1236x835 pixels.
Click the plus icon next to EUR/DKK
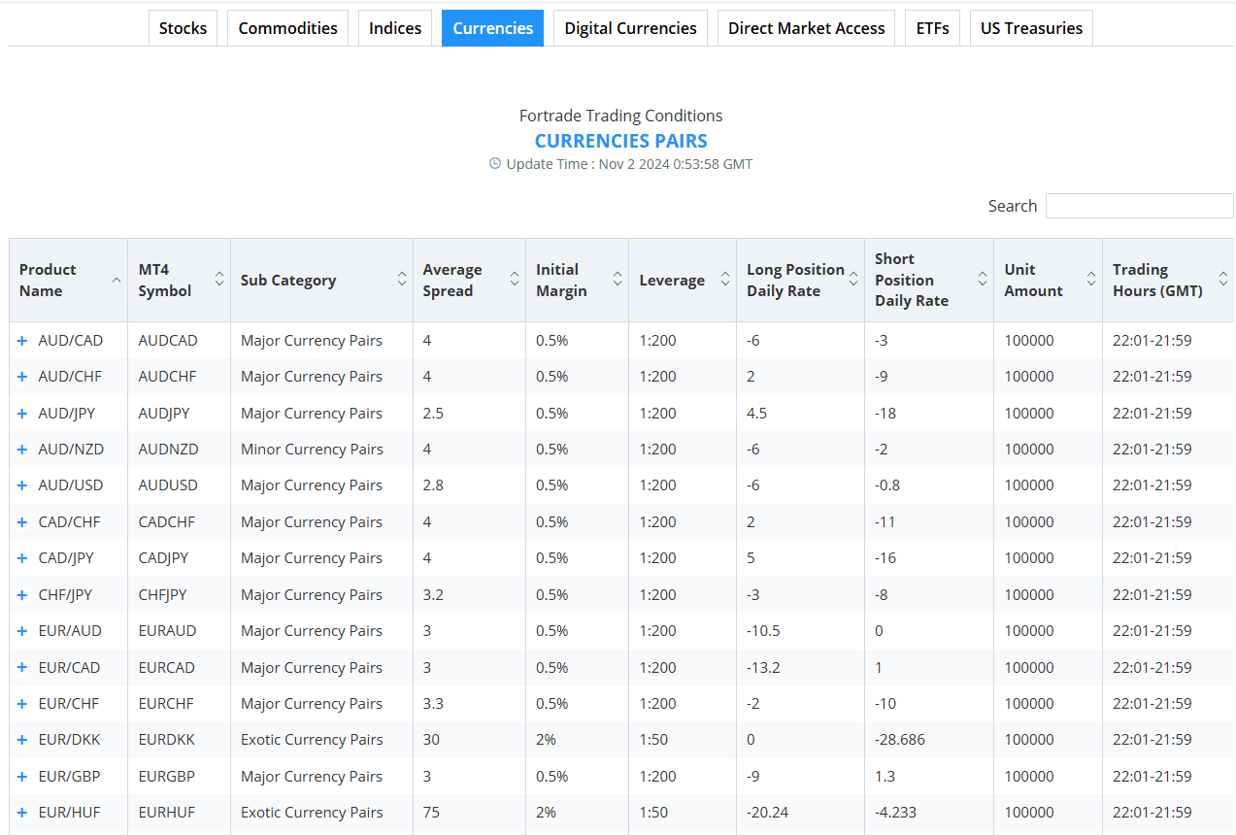22,739
